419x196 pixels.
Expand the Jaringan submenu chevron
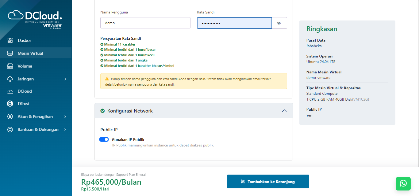[65, 79]
